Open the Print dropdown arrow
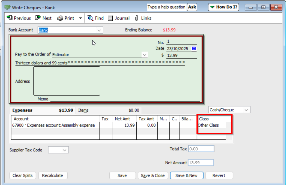This screenshot has width=286, height=185. [81, 18]
